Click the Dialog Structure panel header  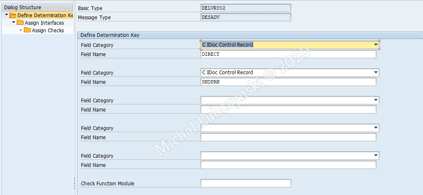pyautogui.click(x=37, y=7)
